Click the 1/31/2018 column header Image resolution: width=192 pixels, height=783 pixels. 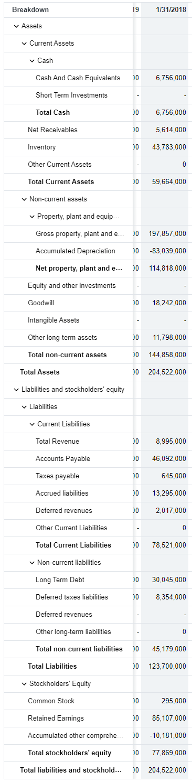point(171,9)
